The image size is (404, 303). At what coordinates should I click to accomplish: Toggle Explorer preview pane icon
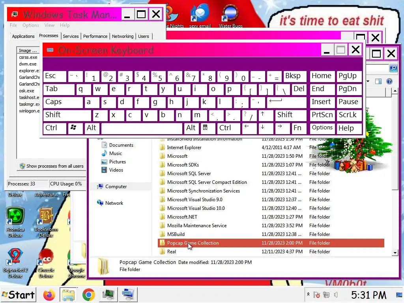(378, 81)
